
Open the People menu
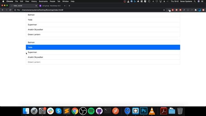[52, 1]
